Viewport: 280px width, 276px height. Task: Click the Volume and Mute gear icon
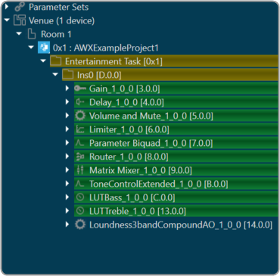pos(80,116)
